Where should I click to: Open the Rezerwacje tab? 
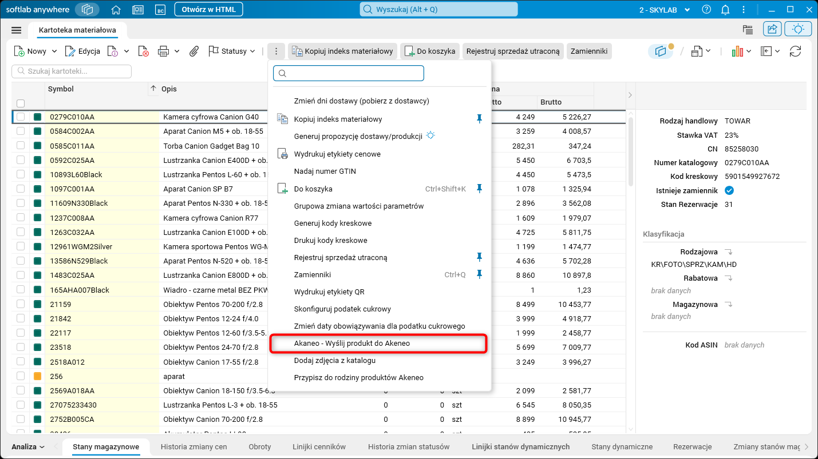click(x=692, y=446)
